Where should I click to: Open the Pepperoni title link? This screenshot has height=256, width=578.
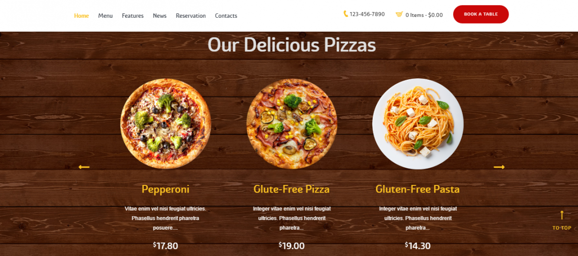165,189
